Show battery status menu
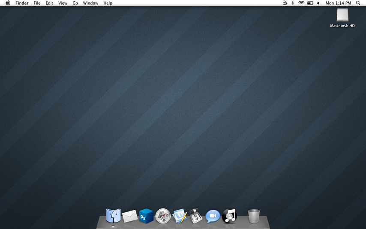The height and width of the screenshot is (229, 366). click(x=310, y=3)
